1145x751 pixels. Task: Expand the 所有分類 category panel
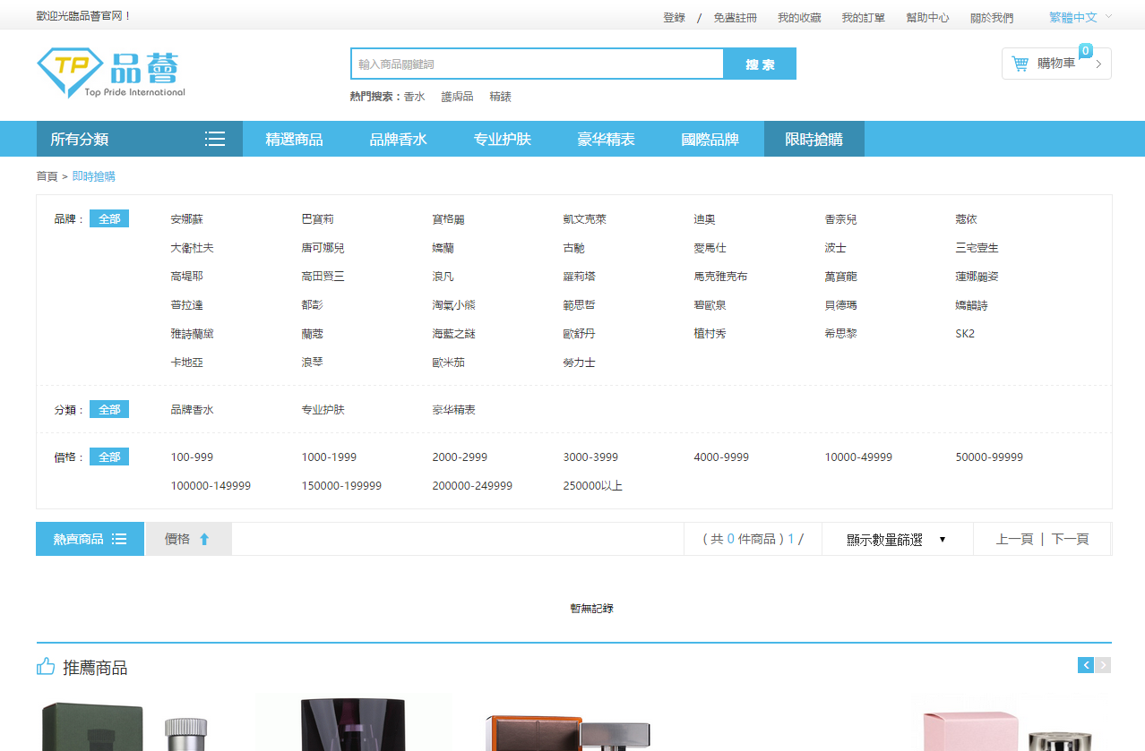[x=80, y=139]
